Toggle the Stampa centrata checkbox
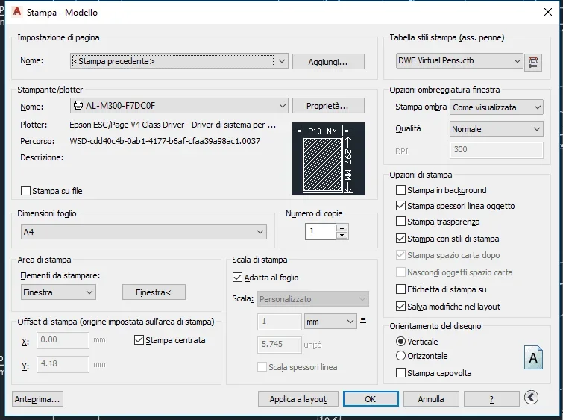 coord(139,340)
